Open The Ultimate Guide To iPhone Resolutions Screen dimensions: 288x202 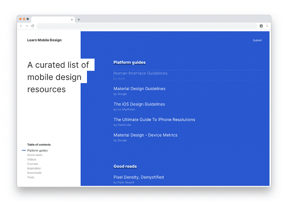(154, 120)
